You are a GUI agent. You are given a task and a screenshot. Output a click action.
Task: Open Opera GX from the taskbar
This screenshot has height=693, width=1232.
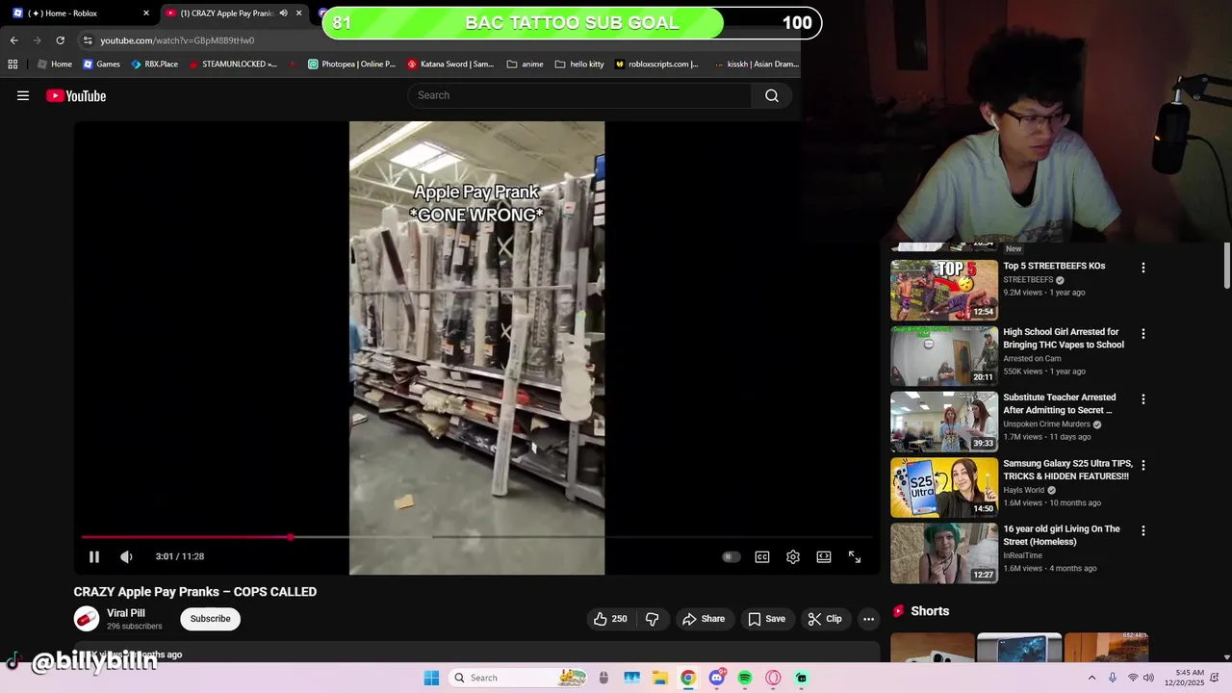pyautogui.click(x=773, y=678)
